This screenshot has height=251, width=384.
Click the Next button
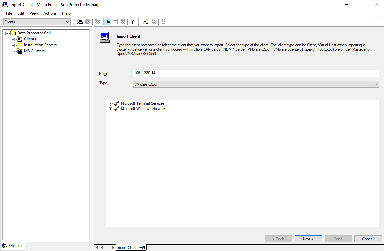coord(308,239)
